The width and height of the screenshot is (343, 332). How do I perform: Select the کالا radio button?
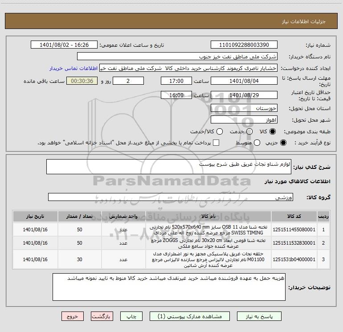tap(273, 131)
